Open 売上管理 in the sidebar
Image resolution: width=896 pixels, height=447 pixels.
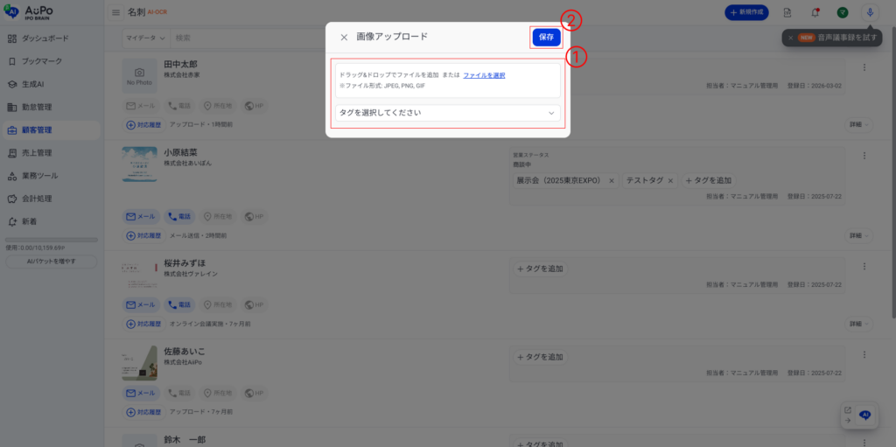coord(37,153)
